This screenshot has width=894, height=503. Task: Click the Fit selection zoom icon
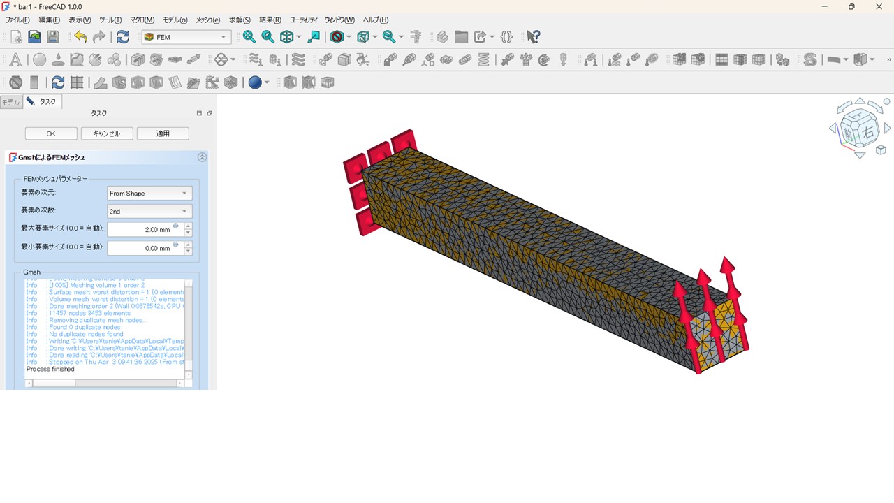click(x=268, y=37)
